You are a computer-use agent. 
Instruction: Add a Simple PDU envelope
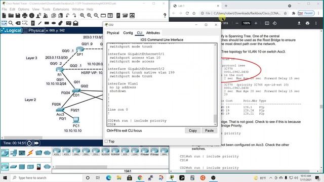click(x=68, y=23)
